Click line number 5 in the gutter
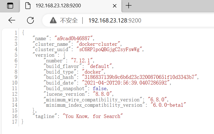This screenshot has width=214, height=134. (x=16, y=55)
